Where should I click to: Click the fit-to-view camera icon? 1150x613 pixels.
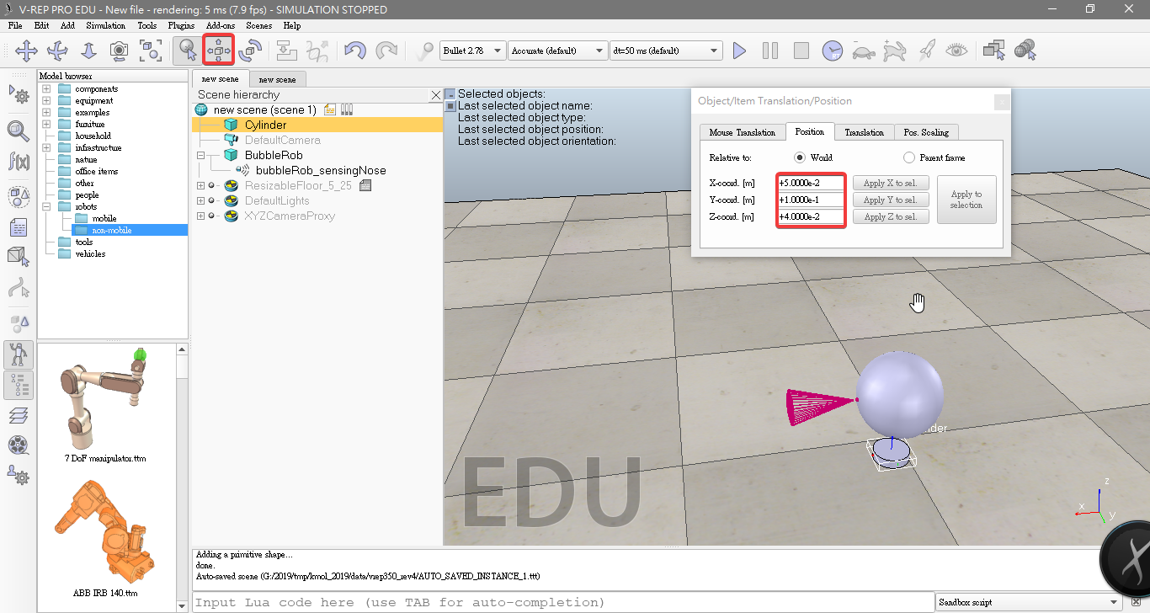[x=151, y=51]
